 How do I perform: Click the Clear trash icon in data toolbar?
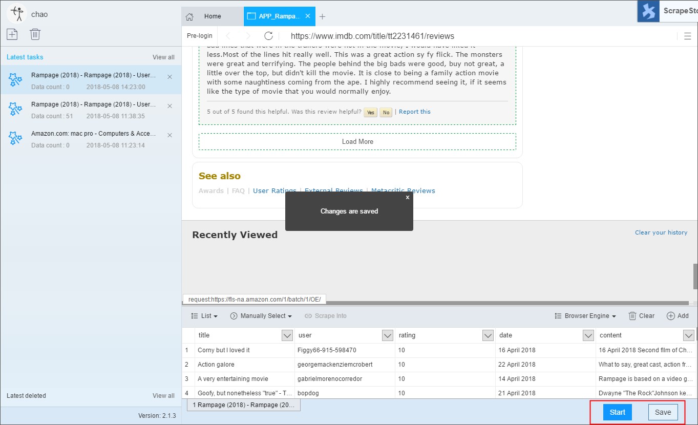pos(632,316)
